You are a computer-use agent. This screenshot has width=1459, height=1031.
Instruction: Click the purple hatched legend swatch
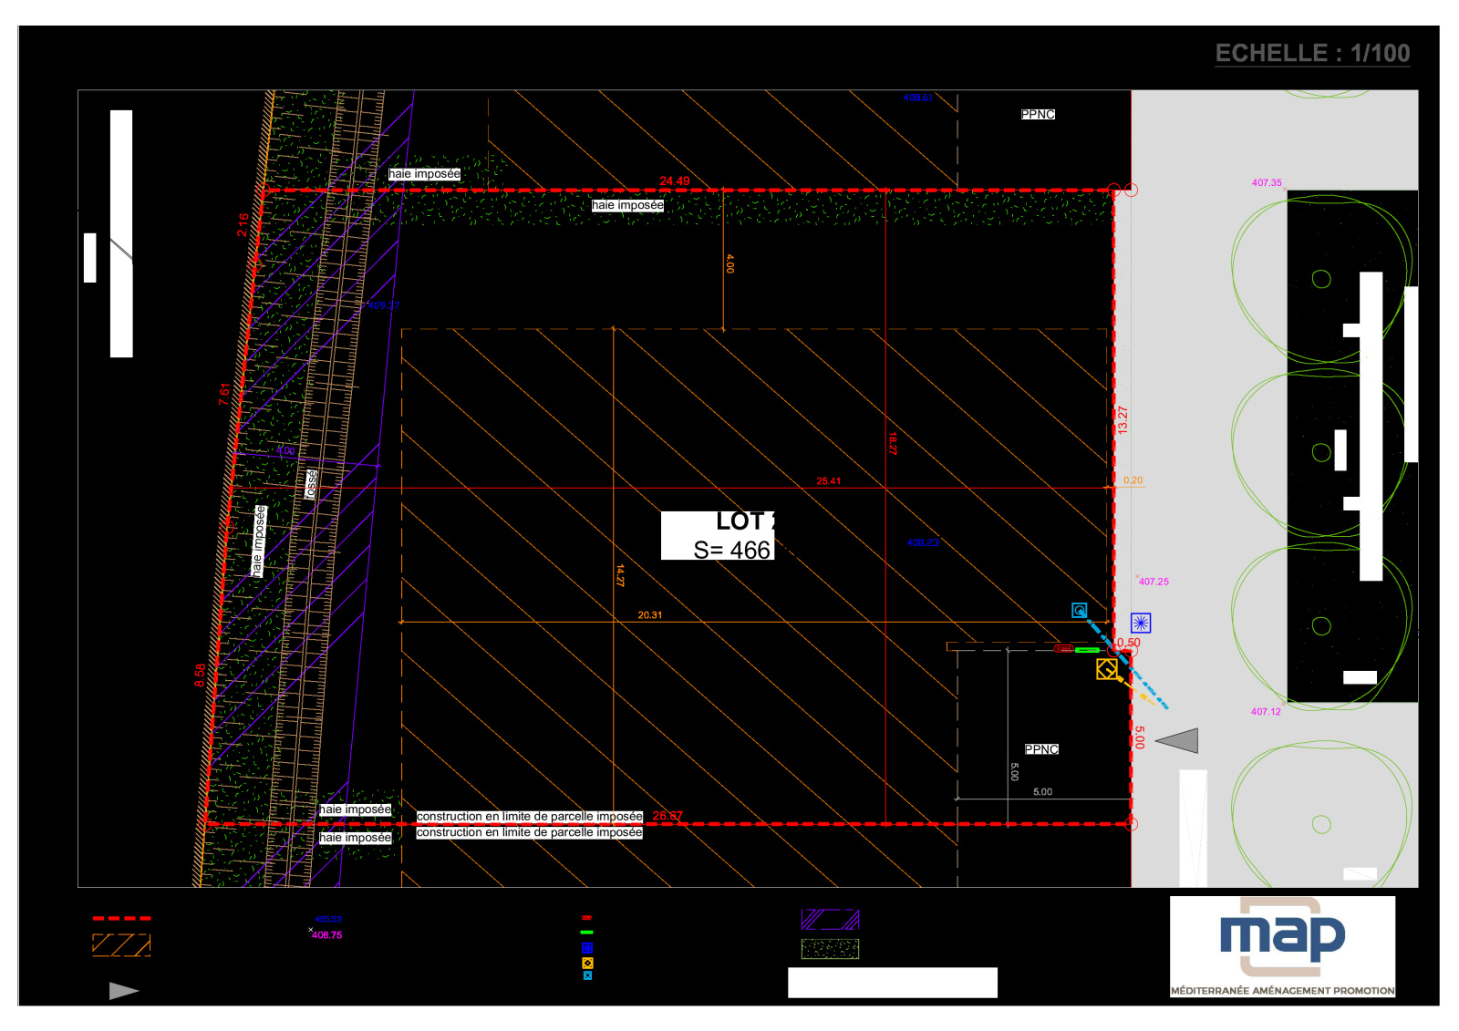(830, 919)
